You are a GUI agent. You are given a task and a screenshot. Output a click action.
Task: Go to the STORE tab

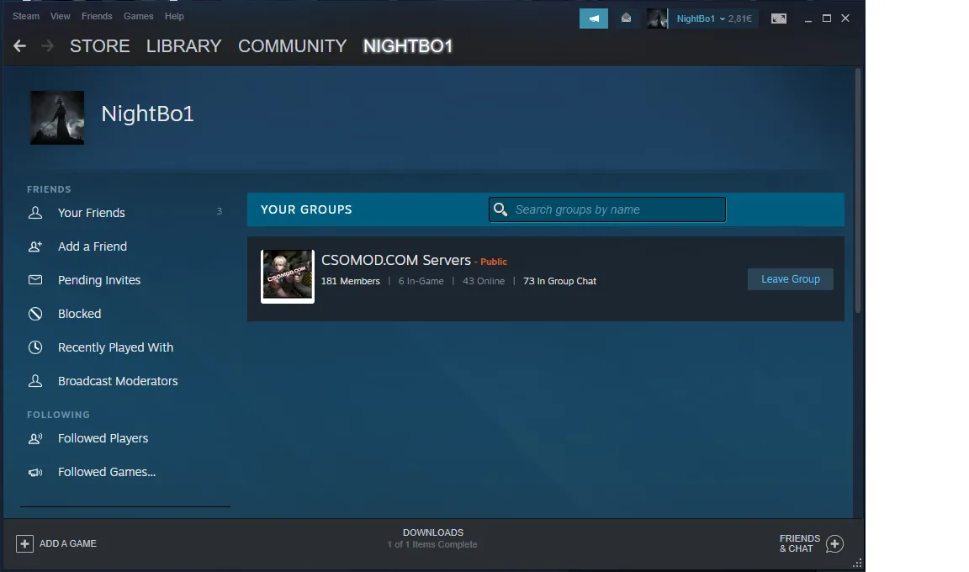[x=99, y=46]
